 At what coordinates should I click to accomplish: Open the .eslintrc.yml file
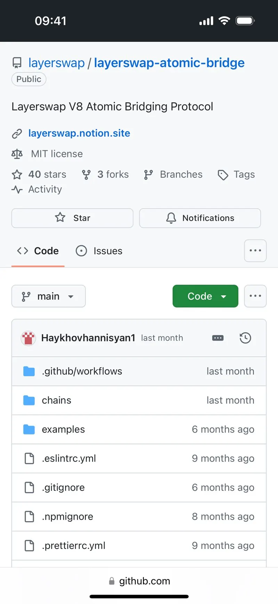(69, 458)
